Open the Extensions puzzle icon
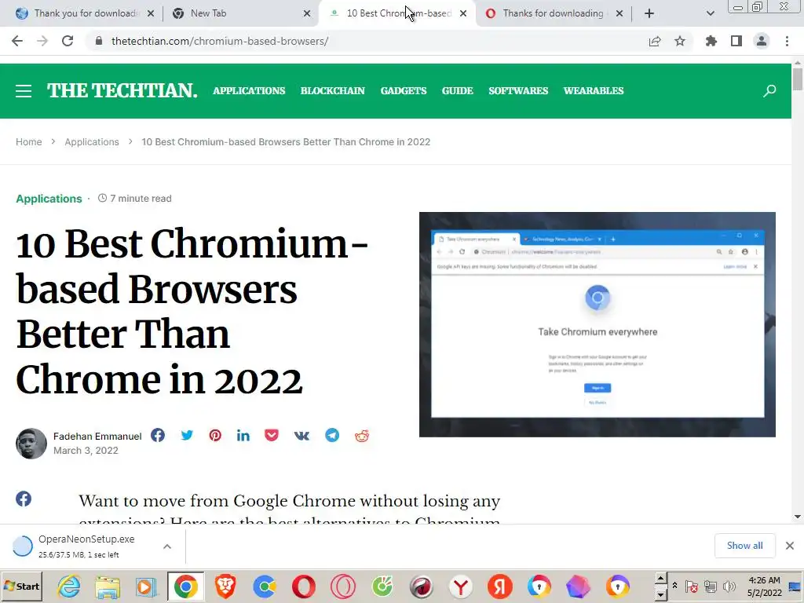Viewport: 804px width, 603px height. 711,41
